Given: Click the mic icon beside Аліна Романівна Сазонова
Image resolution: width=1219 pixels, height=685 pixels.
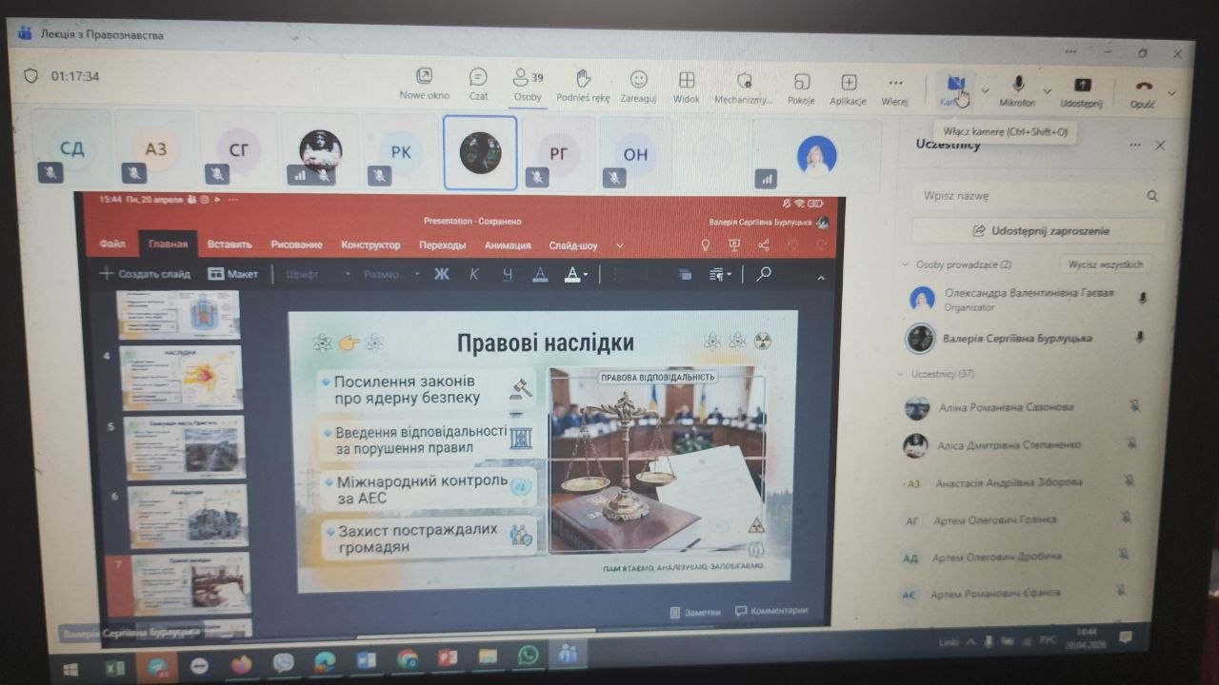Looking at the screenshot, I should click(1134, 406).
